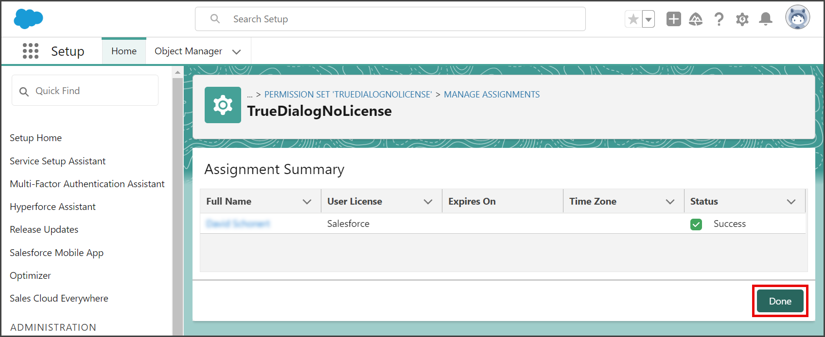Open the user profile avatar
Image resolution: width=825 pixels, height=337 pixels.
click(797, 18)
